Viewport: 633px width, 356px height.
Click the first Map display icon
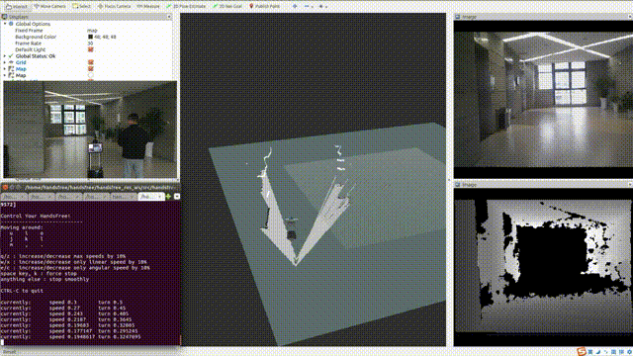(x=11, y=69)
